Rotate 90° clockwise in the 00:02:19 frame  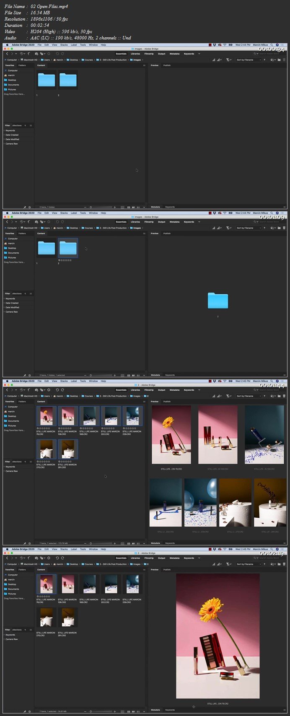[x=62, y=558]
